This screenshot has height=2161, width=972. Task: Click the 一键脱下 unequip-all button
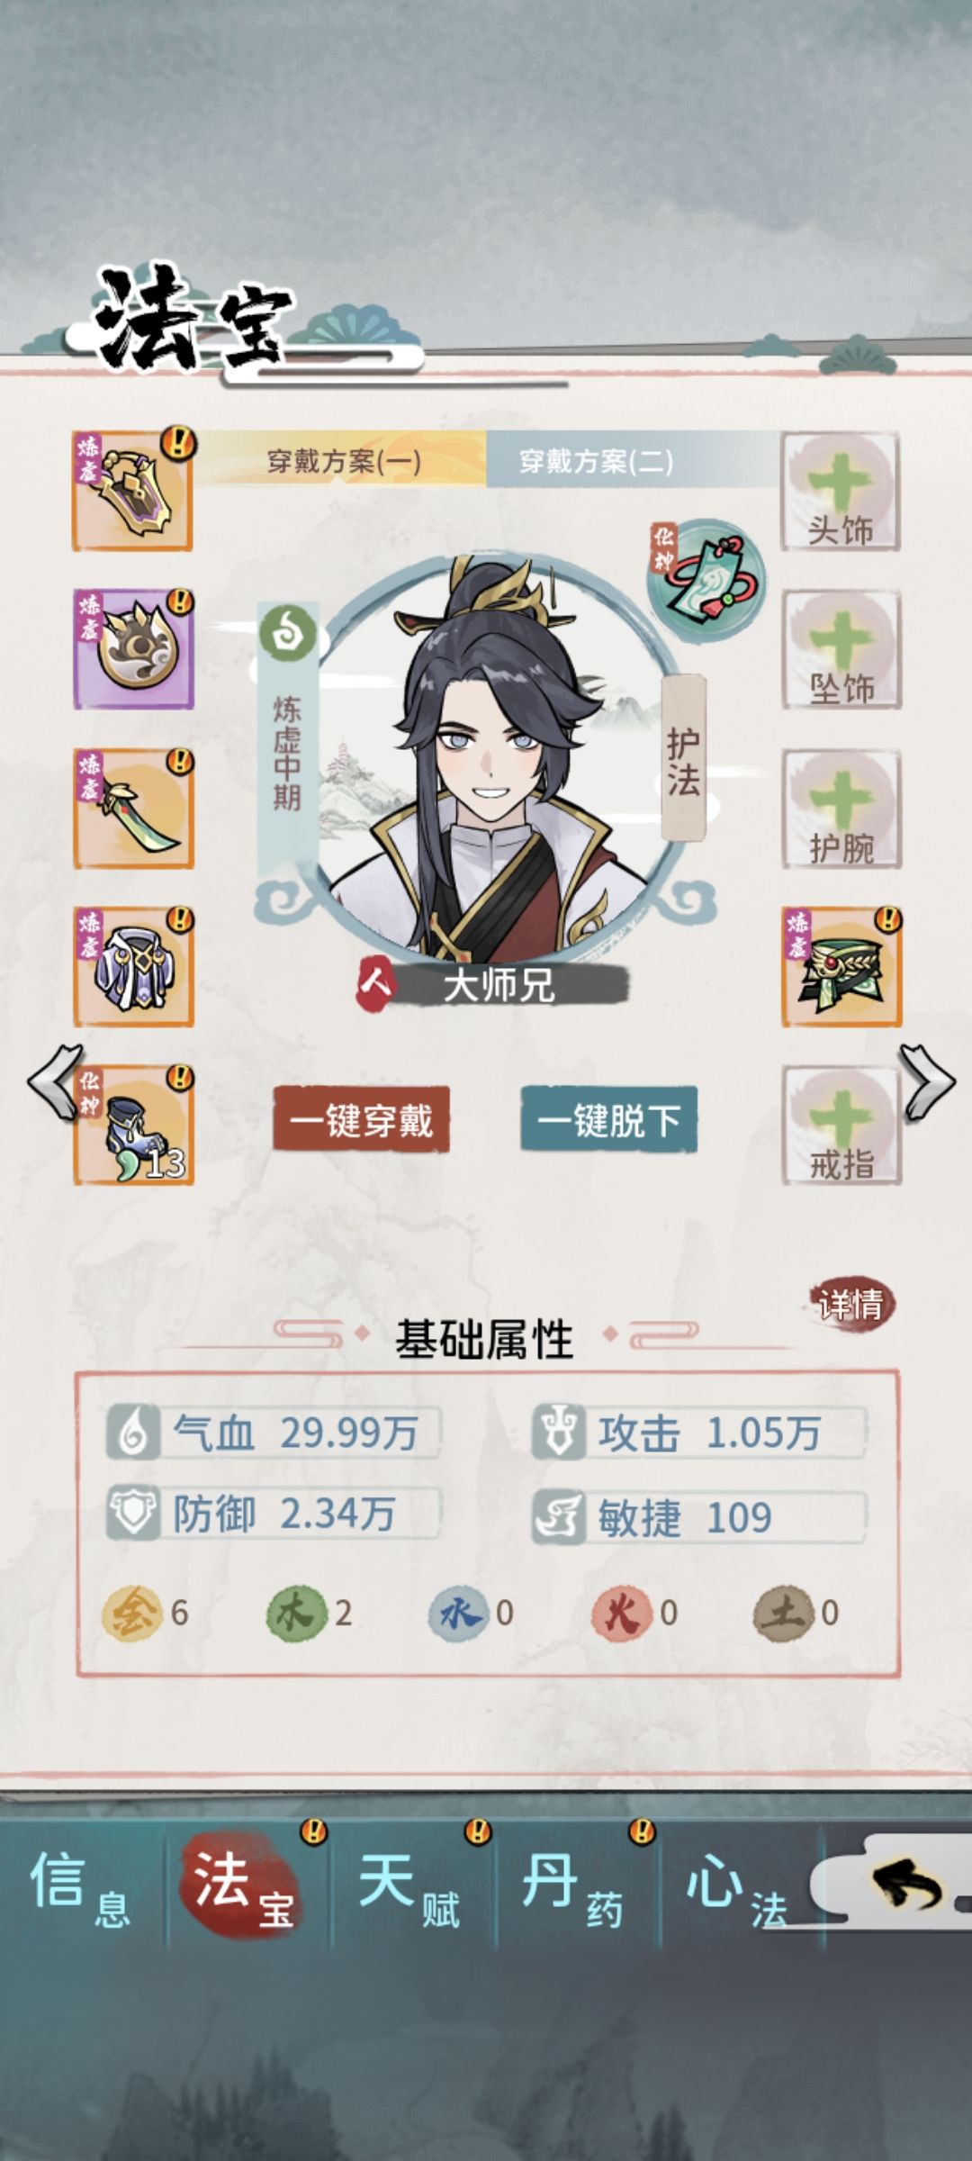[609, 1119]
